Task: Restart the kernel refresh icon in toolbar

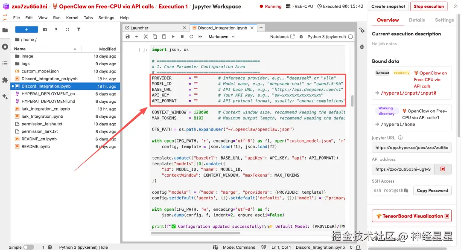Action: click(191, 37)
